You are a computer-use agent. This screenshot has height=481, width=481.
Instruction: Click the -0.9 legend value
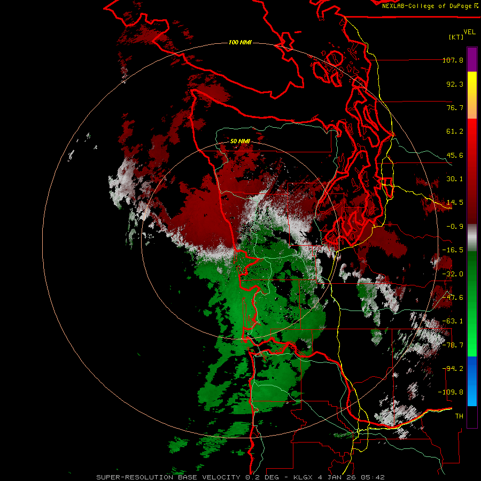(x=455, y=227)
